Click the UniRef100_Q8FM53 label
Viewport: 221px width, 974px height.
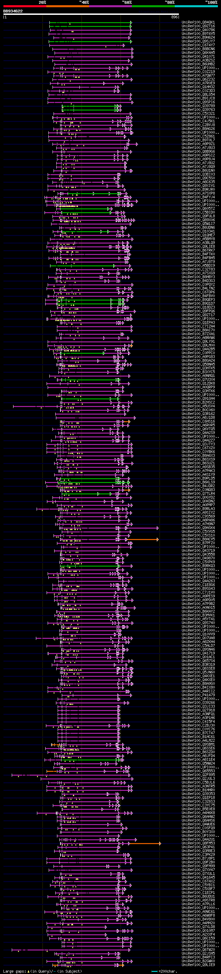(x=198, y=843)
